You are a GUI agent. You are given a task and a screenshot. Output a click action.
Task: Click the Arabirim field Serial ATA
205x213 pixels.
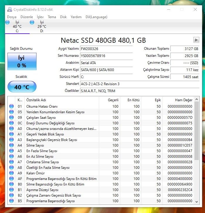pyautogui.click(x=106, y=63)
